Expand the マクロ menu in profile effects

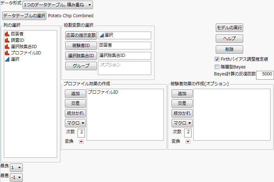pos(75,123)
